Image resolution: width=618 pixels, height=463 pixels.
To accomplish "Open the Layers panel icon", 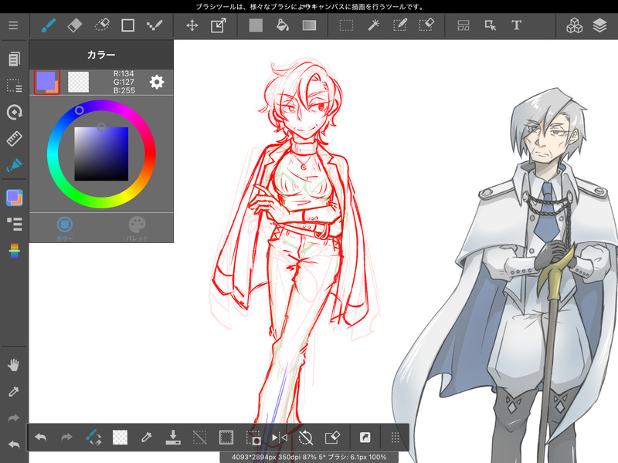I will tap(600, 25).
